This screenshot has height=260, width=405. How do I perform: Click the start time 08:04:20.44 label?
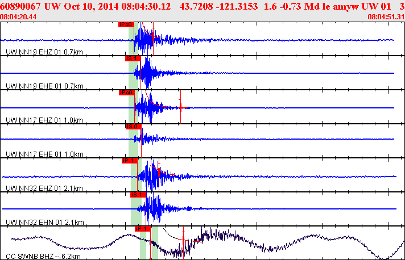(19, 18)
